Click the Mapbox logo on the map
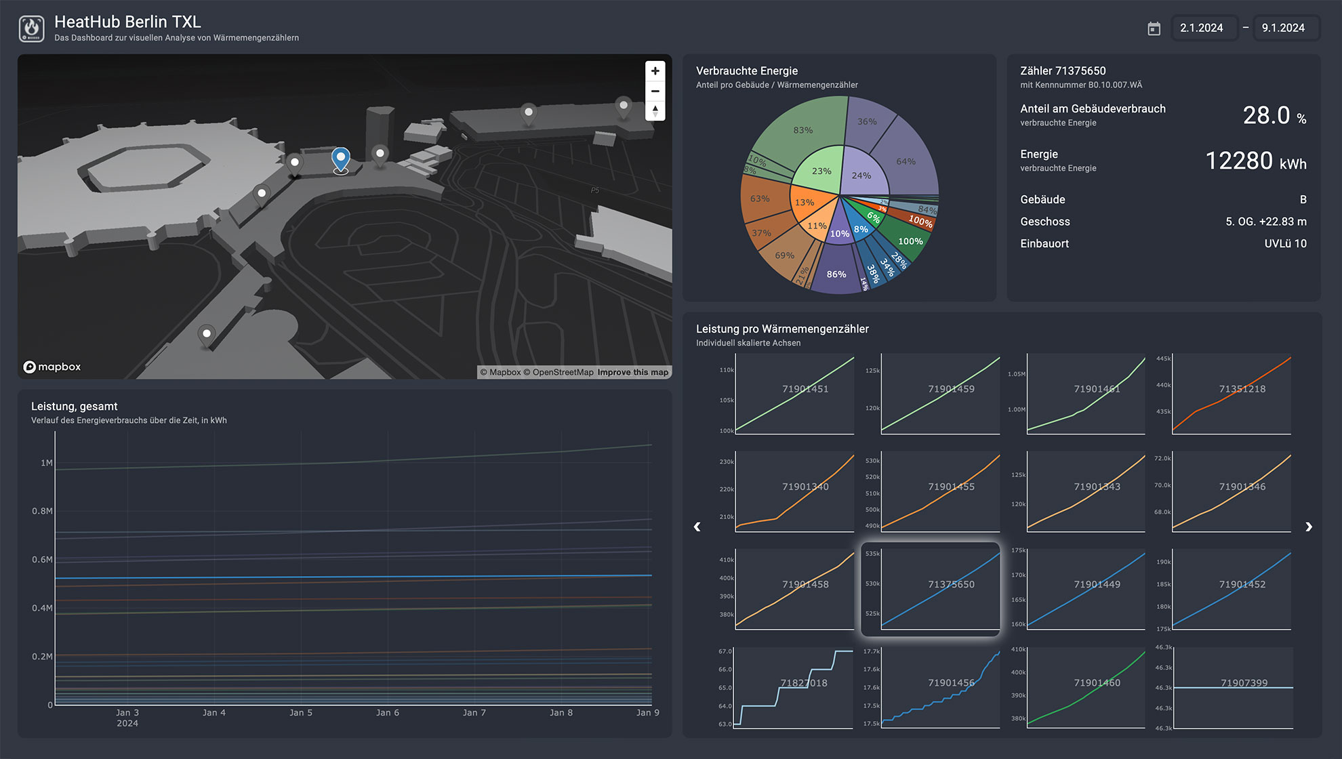 (52, 367)
